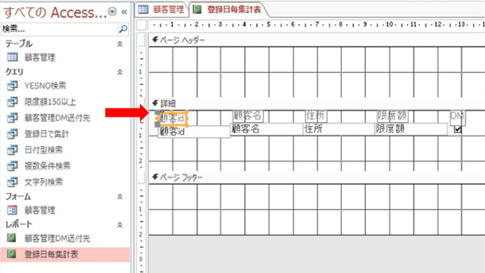Image resolution: width=485 pixels, height=273 pixels.
Task: Toggle the DM checkbox in detail section
Action: click(x=458, y=130)
